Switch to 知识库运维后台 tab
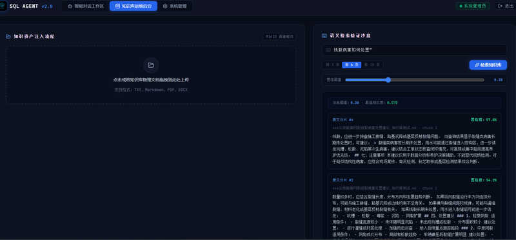 [134, 6]
